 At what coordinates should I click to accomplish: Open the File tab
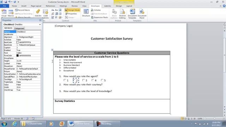5,6
